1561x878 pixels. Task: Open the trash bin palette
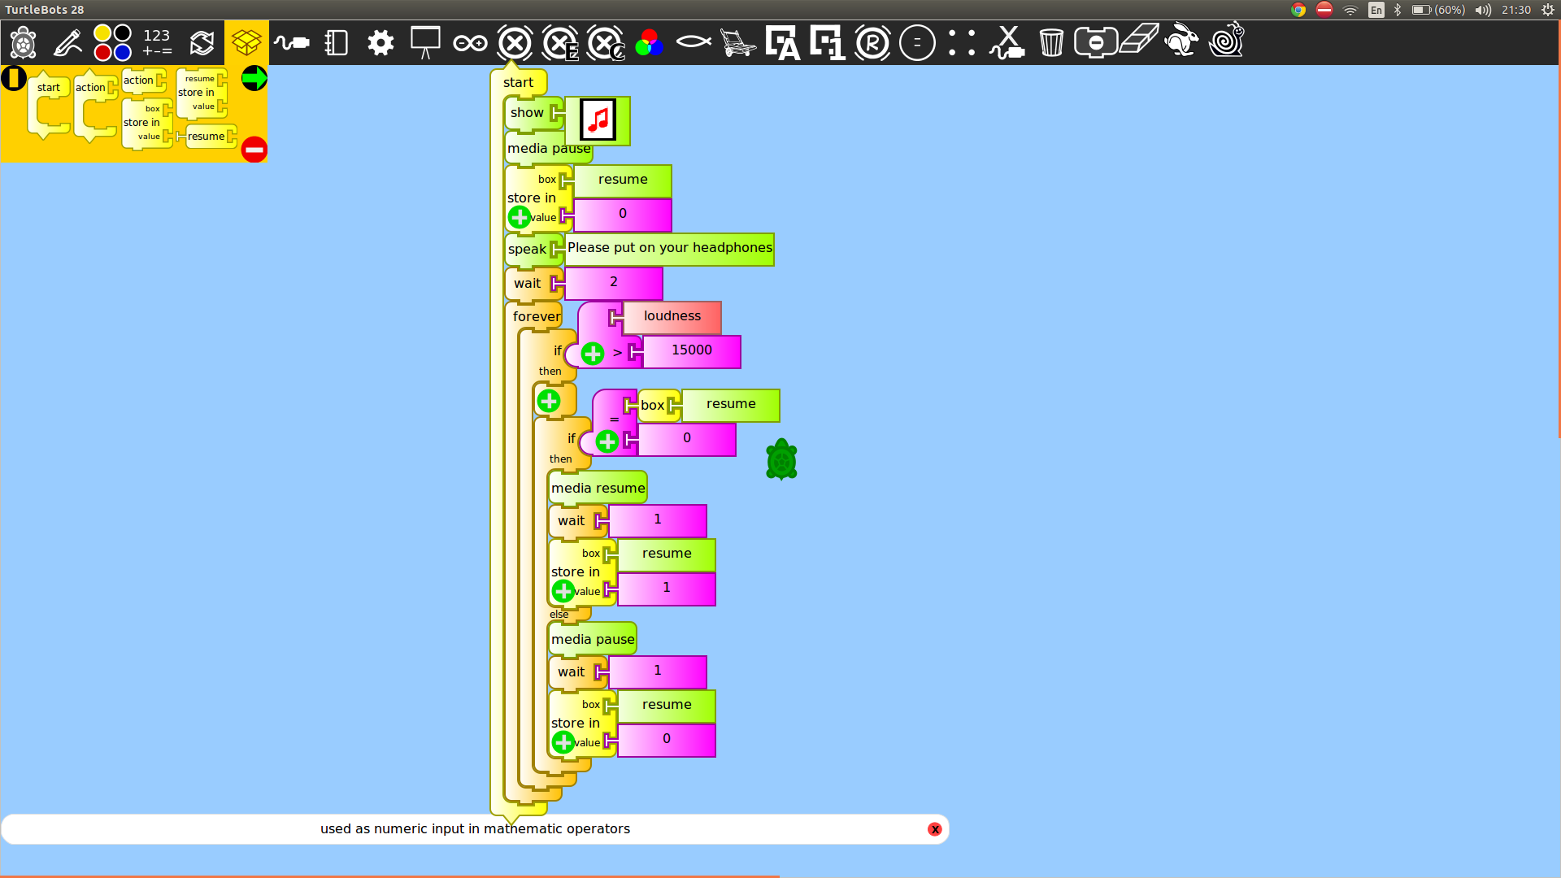pyautogui.click(x=1051, y=42)
